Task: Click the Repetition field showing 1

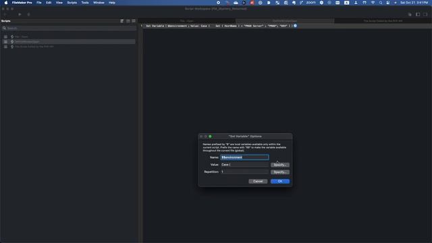Action: pyautogui.click(x=244, y=171)
